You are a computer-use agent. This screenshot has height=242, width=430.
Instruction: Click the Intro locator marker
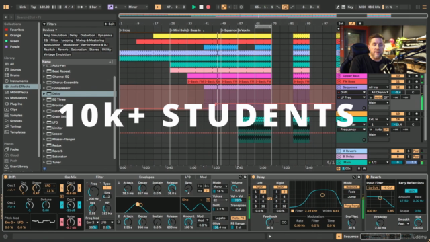[125, 30]
